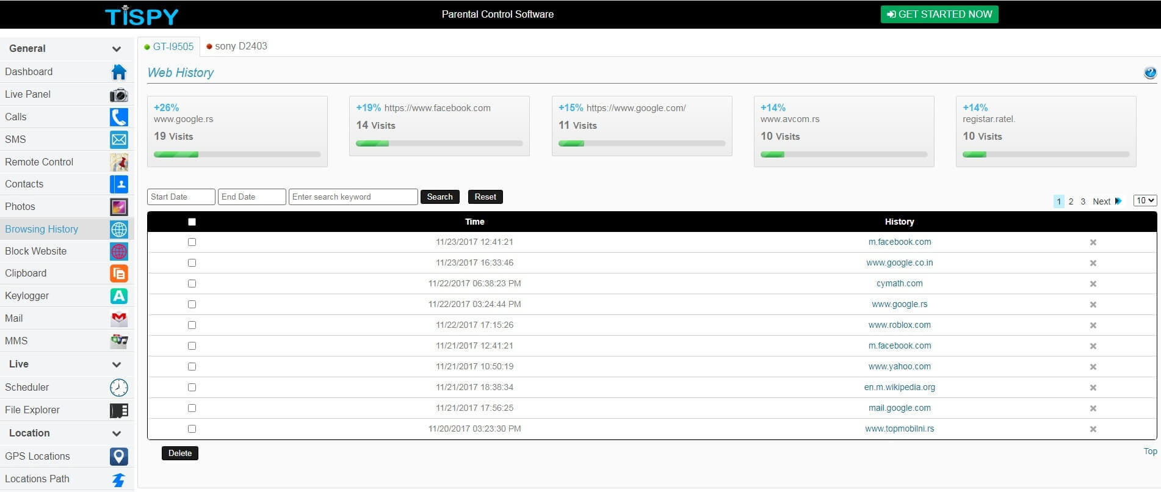Screen dimensions: 1161x492
Task: Go to page 3 of results
Action: pyautogui.click(x=1083, y=201)
